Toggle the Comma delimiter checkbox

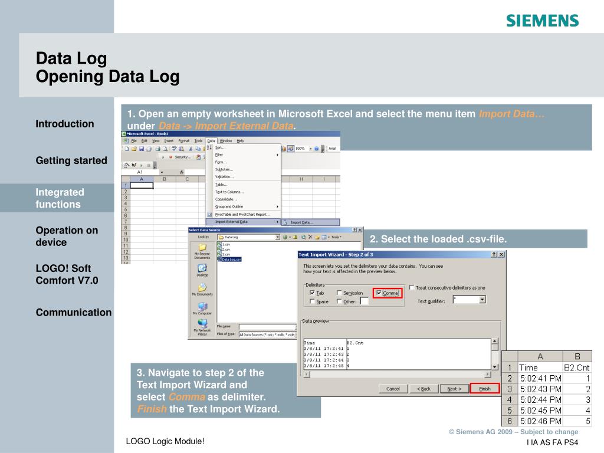click(379, 293)
